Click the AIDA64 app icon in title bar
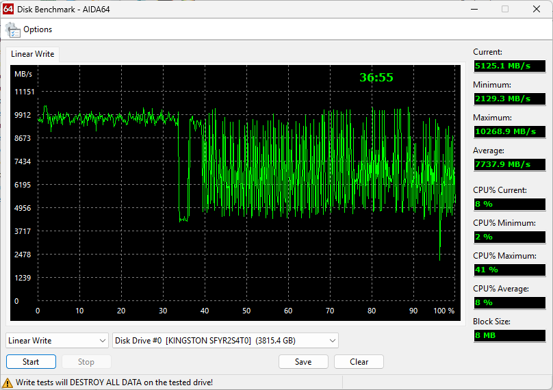 8,9
